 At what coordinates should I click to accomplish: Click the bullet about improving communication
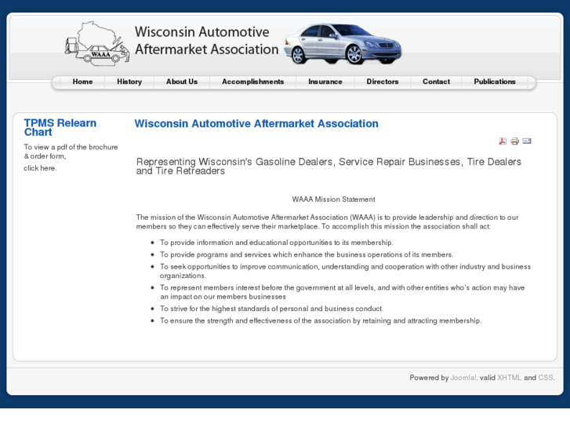345,271
